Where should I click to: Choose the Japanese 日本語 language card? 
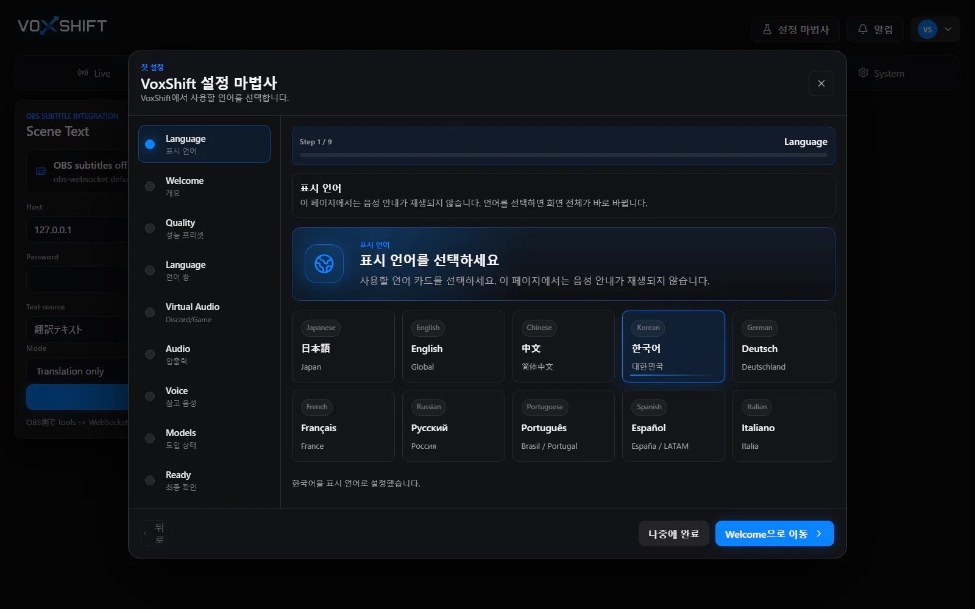coord(343,347)
